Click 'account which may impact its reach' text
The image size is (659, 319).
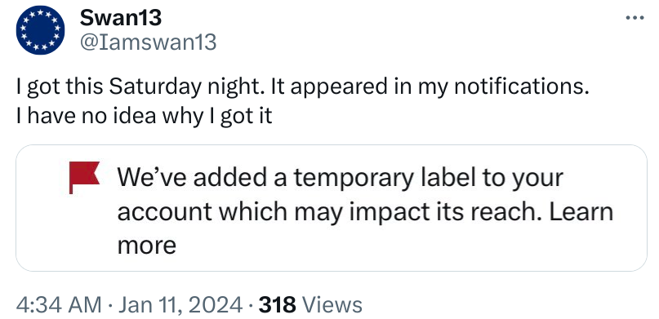[329, 211]
